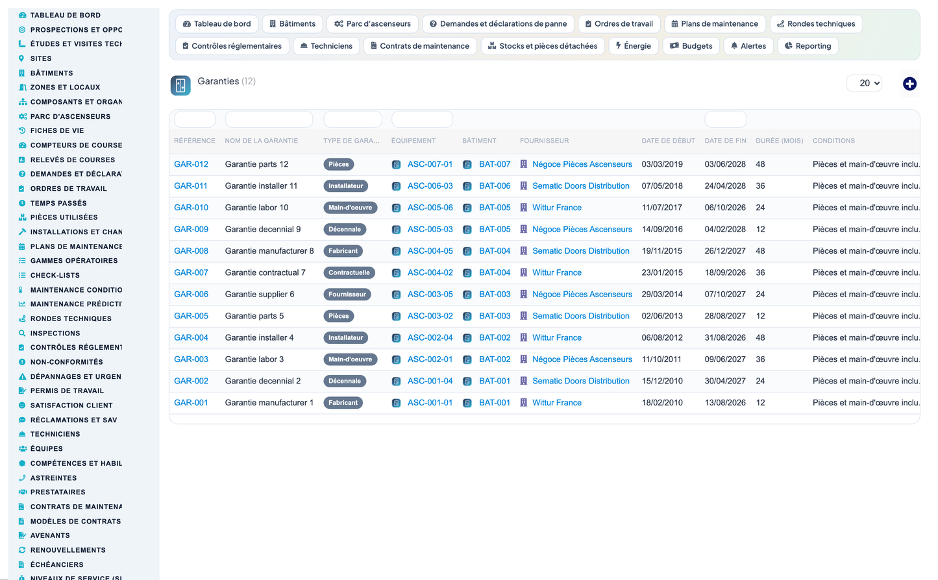This screenshot has width=938, height=580.
Task: Click the Compteurs de course gauge icon
Action: click(22, 145)
